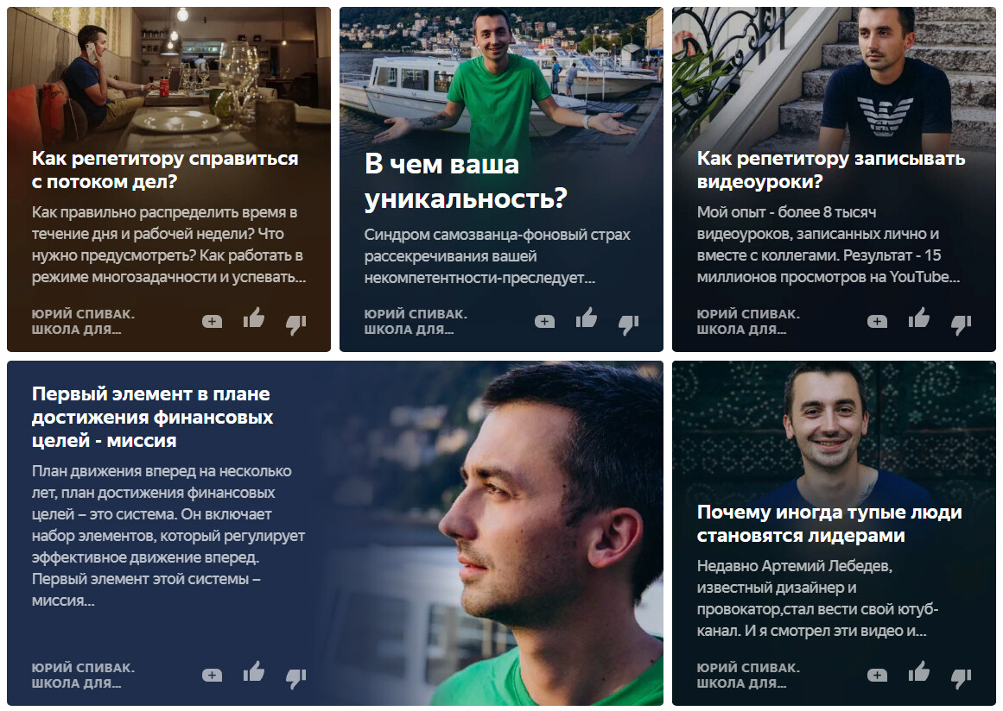Click channel name under "Первый элемент в плане" card
1003x711 pixels.
pos(83,676)
